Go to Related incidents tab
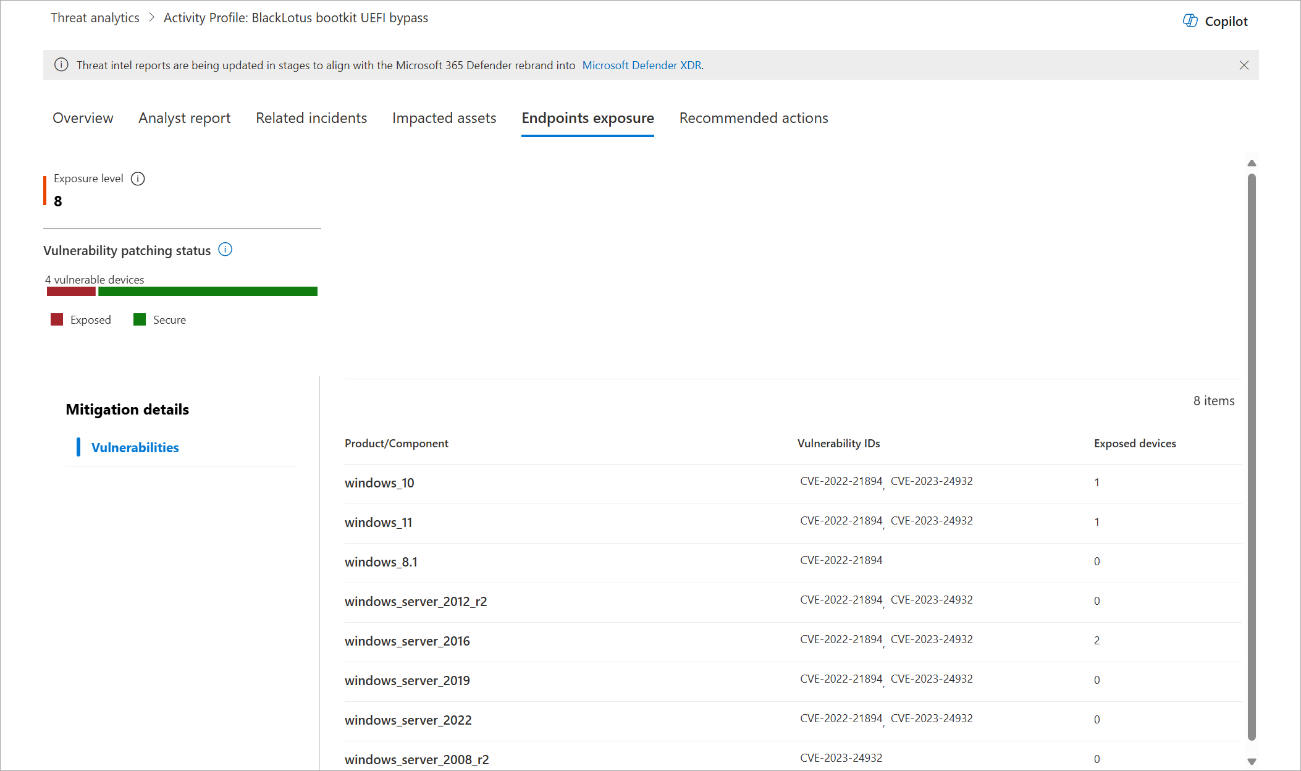The image size is (1301, 771). tap(311, 118)
